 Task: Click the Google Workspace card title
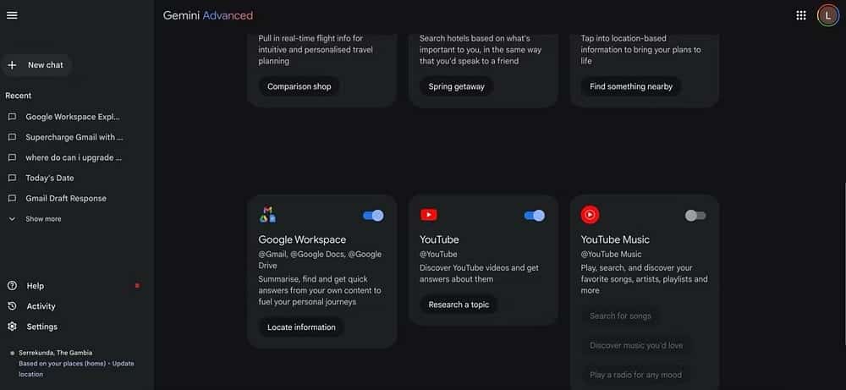pyautogui.click(x=302, y=239)
